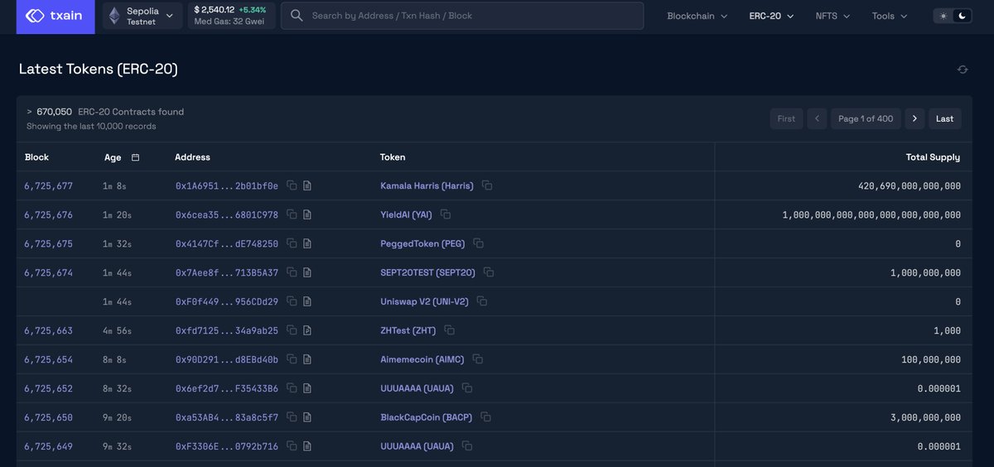The image size is (994, 467).
Task: Click the $ 2,540.12 ETH price
Action: [214, 10]
